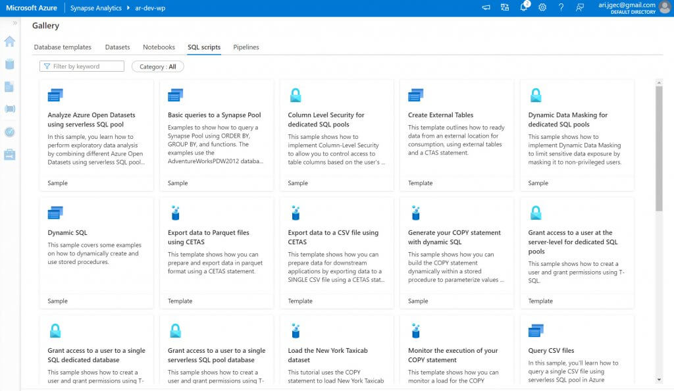Open the Develop hub document icon

point(9,87)
